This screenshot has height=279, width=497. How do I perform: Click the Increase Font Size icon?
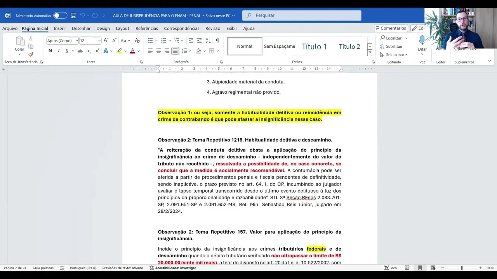coord(106,41)
